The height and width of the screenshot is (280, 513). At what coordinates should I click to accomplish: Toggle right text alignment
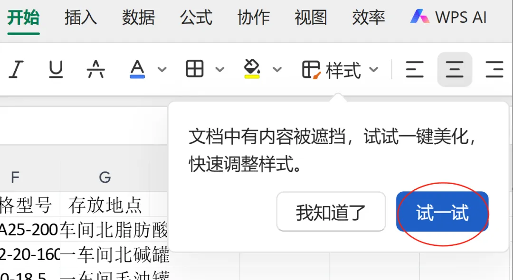click(x=494, y=69)
